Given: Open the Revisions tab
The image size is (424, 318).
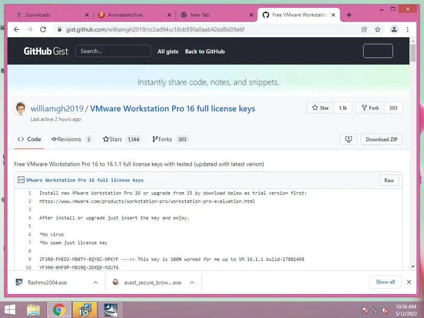Looking at the screenshot, I should point(71,139).
